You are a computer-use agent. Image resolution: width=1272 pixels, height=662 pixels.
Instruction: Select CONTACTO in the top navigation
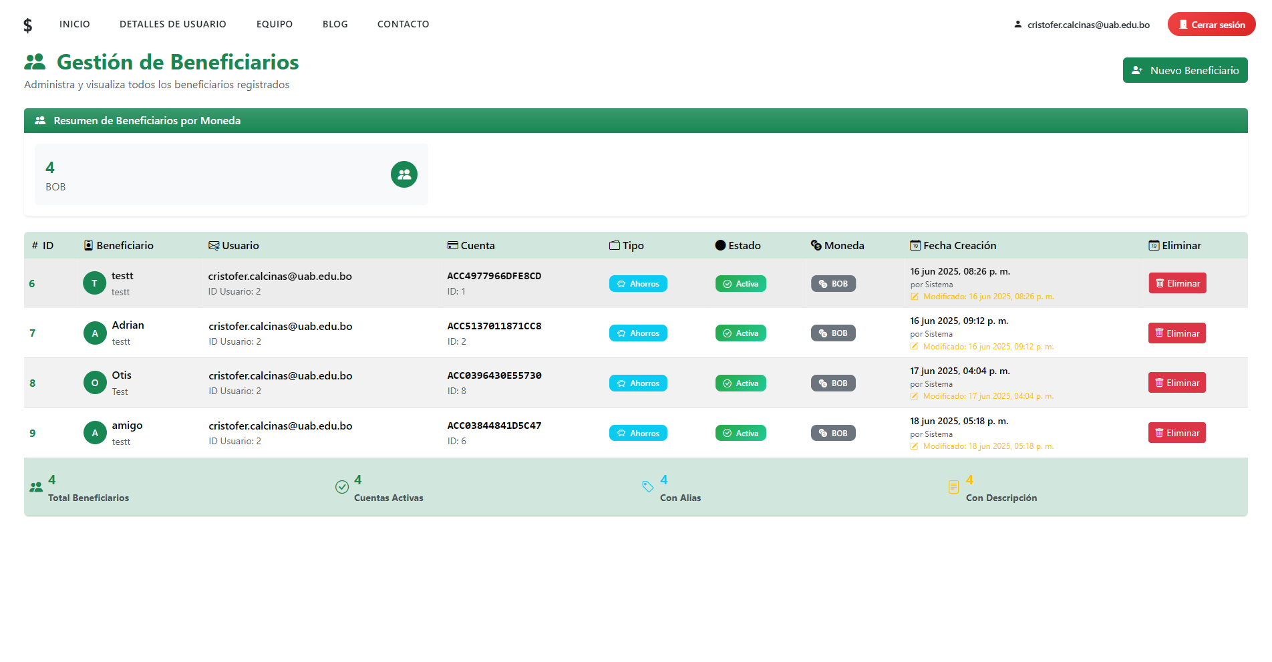(x=404, y=24)
